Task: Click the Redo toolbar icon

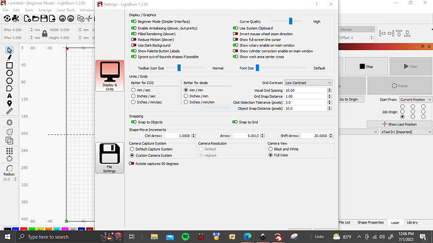Action: [x=71, y=18]
